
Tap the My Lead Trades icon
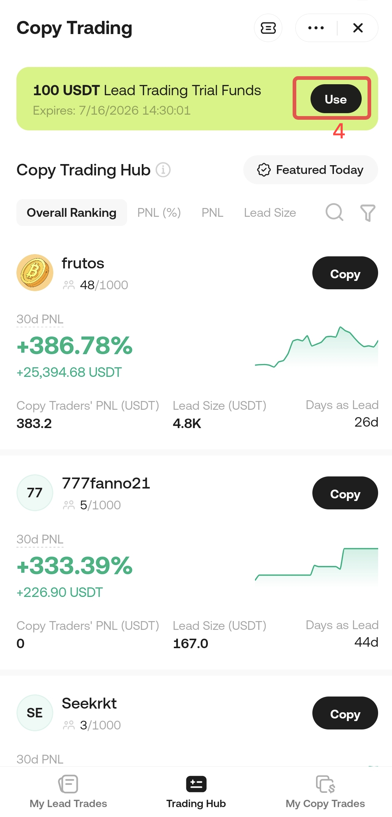pyautogui.click(x=68, y=784)
